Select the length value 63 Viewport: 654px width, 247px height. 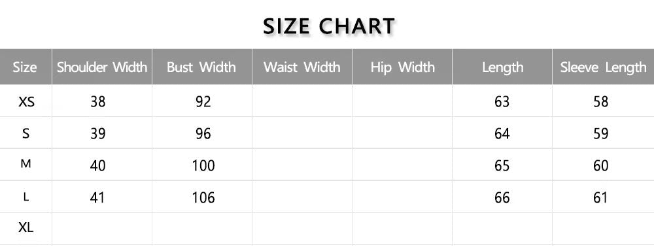502,102
